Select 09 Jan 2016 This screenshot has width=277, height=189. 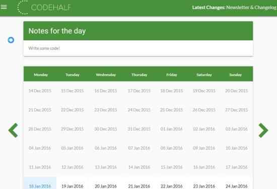point(204,148)
